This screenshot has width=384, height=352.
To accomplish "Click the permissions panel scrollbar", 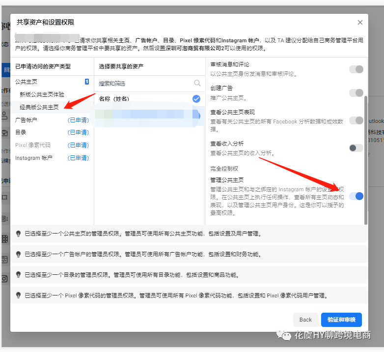I will (366, 160).
